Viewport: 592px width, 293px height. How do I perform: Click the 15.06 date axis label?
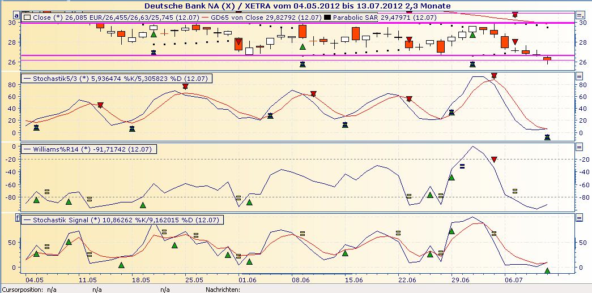tap(354, 280)
